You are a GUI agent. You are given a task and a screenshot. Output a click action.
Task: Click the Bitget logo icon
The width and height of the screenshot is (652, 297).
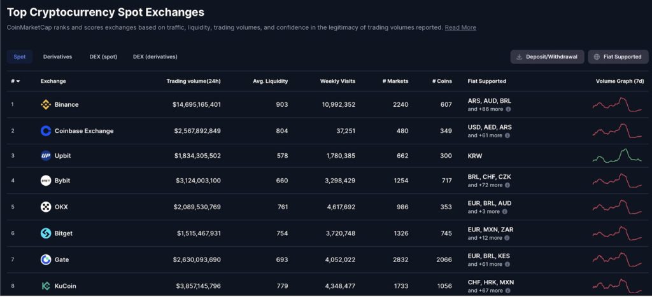(x=46, y=233)
